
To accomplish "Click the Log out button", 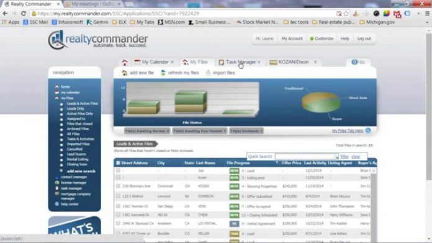I will pos(364,38).
